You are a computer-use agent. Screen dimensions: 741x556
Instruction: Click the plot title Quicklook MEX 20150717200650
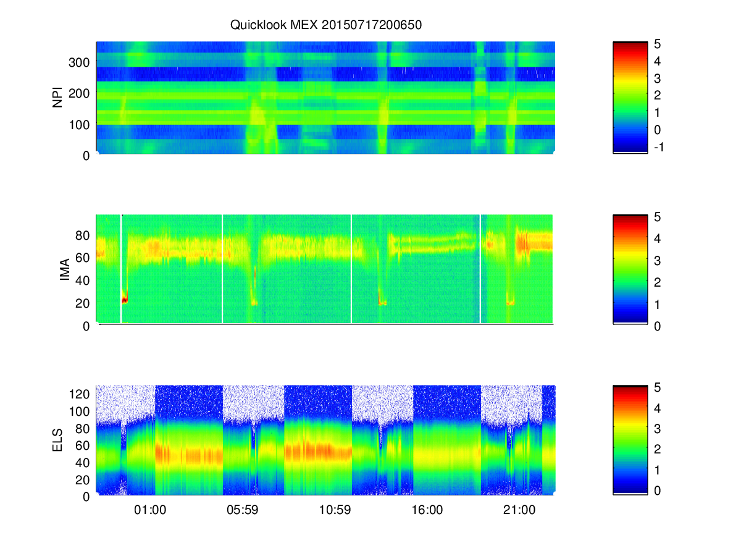click(326, 25)
